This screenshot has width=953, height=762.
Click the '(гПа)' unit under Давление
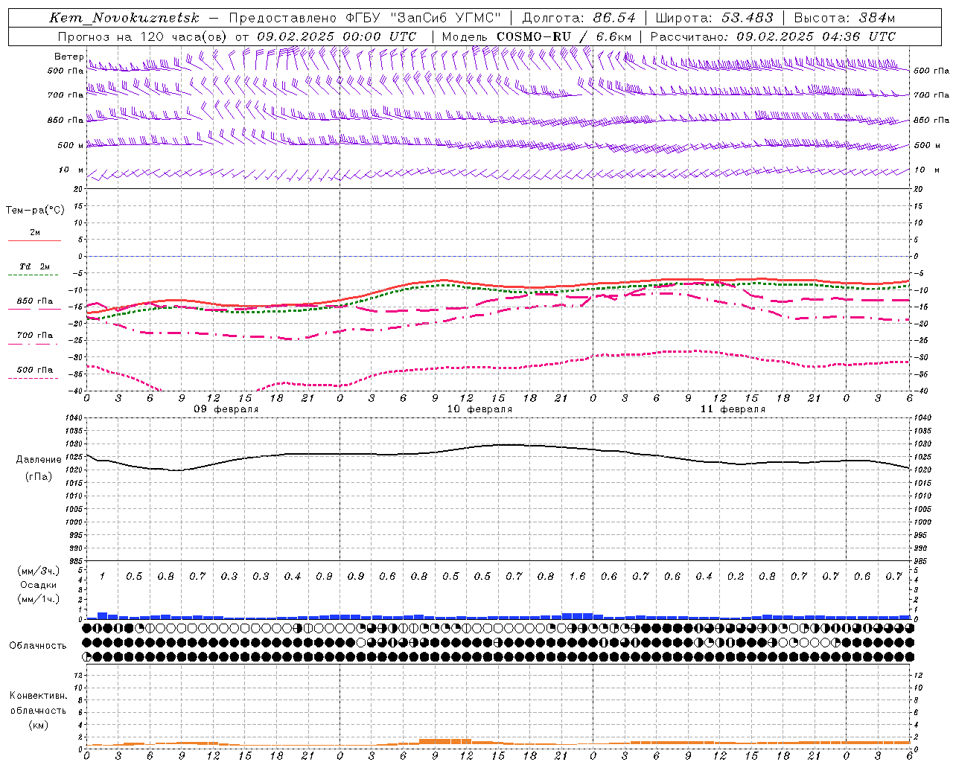point(39,476)
